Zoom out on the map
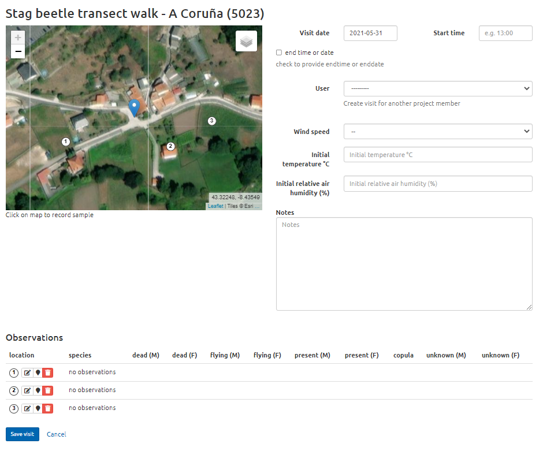The image size is (543, 451). tap(18, 51)
